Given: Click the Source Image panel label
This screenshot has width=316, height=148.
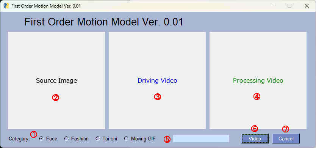Looking at the screenshot, I should [x=56, y=80].
